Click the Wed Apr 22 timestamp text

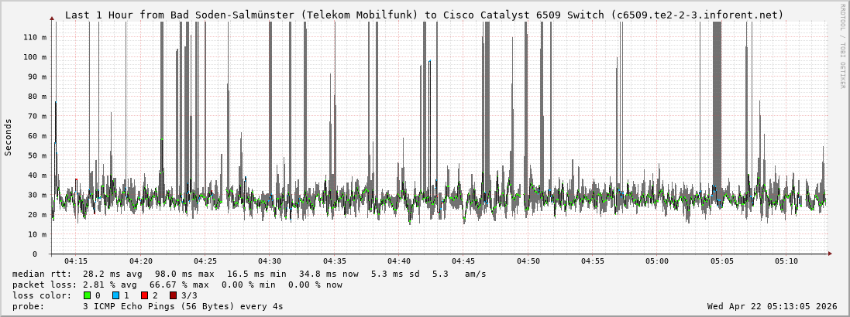coord(772,306)
